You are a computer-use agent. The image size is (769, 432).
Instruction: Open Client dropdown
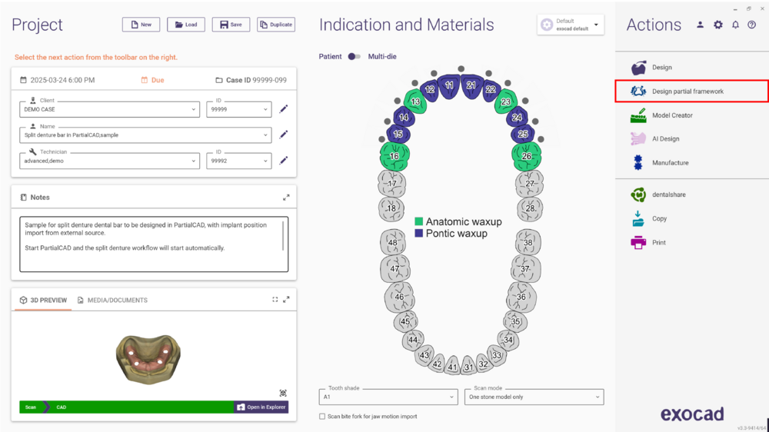(x=109, y=109)
